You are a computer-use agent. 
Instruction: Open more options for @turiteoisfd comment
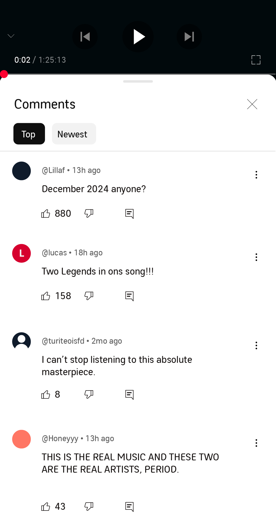(x=256, y=345)
